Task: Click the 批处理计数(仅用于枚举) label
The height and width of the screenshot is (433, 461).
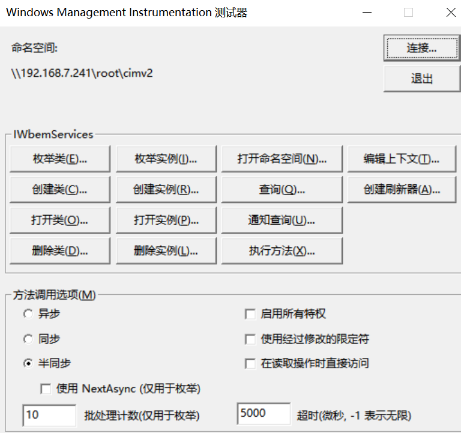Action: pyautogui.click(x=142, y=416)
